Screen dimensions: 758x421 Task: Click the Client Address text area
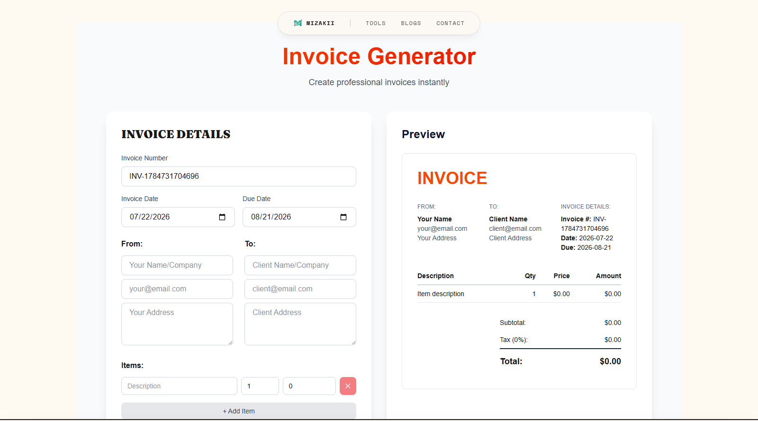pos(300,324)
